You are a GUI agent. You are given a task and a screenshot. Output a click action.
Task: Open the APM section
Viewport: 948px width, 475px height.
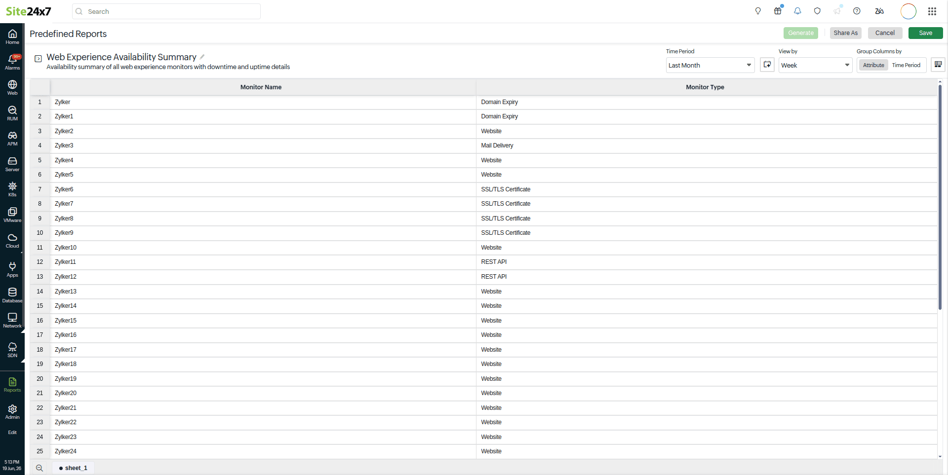coord(12,139)
